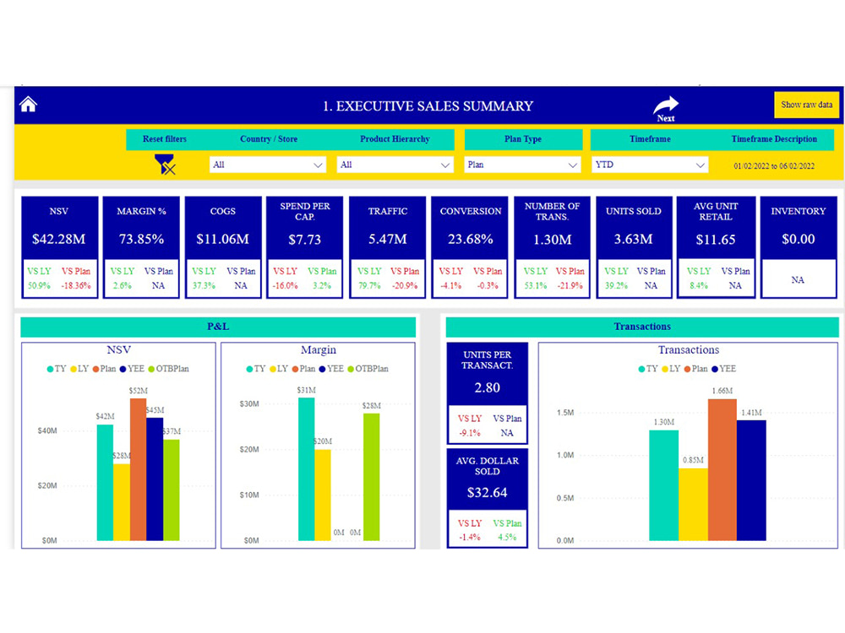Open the Timeframe YTD dropdown
Screen dimensions: 845x633
tap(649, 165)
